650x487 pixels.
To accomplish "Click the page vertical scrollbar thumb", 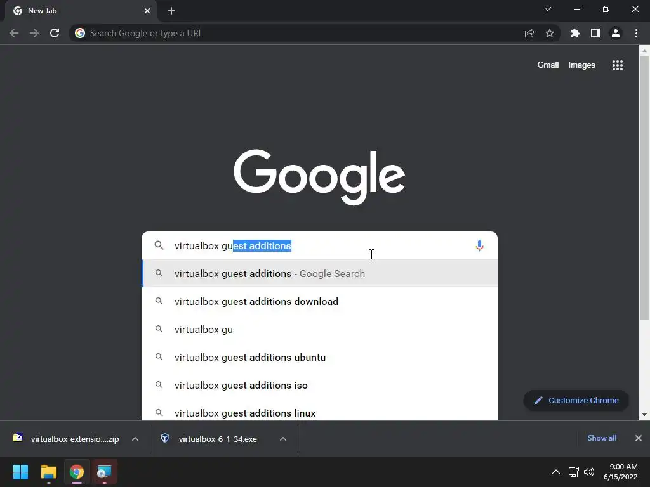I will coord(644,188).
